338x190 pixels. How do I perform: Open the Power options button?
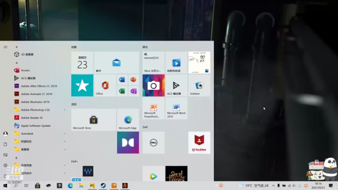click(5, 176)
